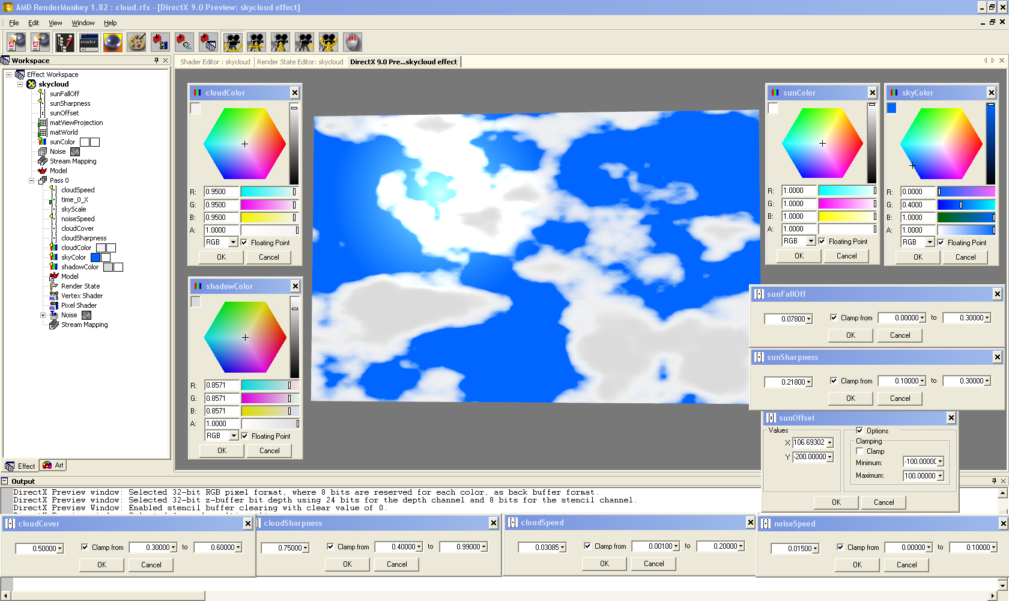The image size is (1009, 601).
Task: Click the time_0_X variable icon
Action: click(54, 200)
